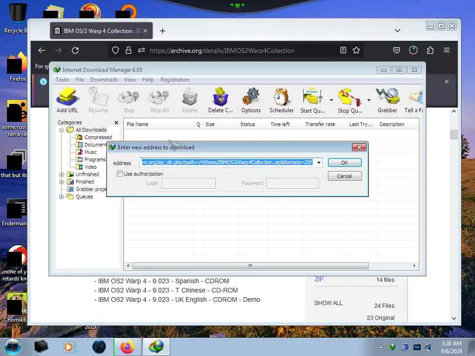The height and width of the screenshot is (356, 475).
Task: Reload the page in Firefox
Action: coord(75,50)
